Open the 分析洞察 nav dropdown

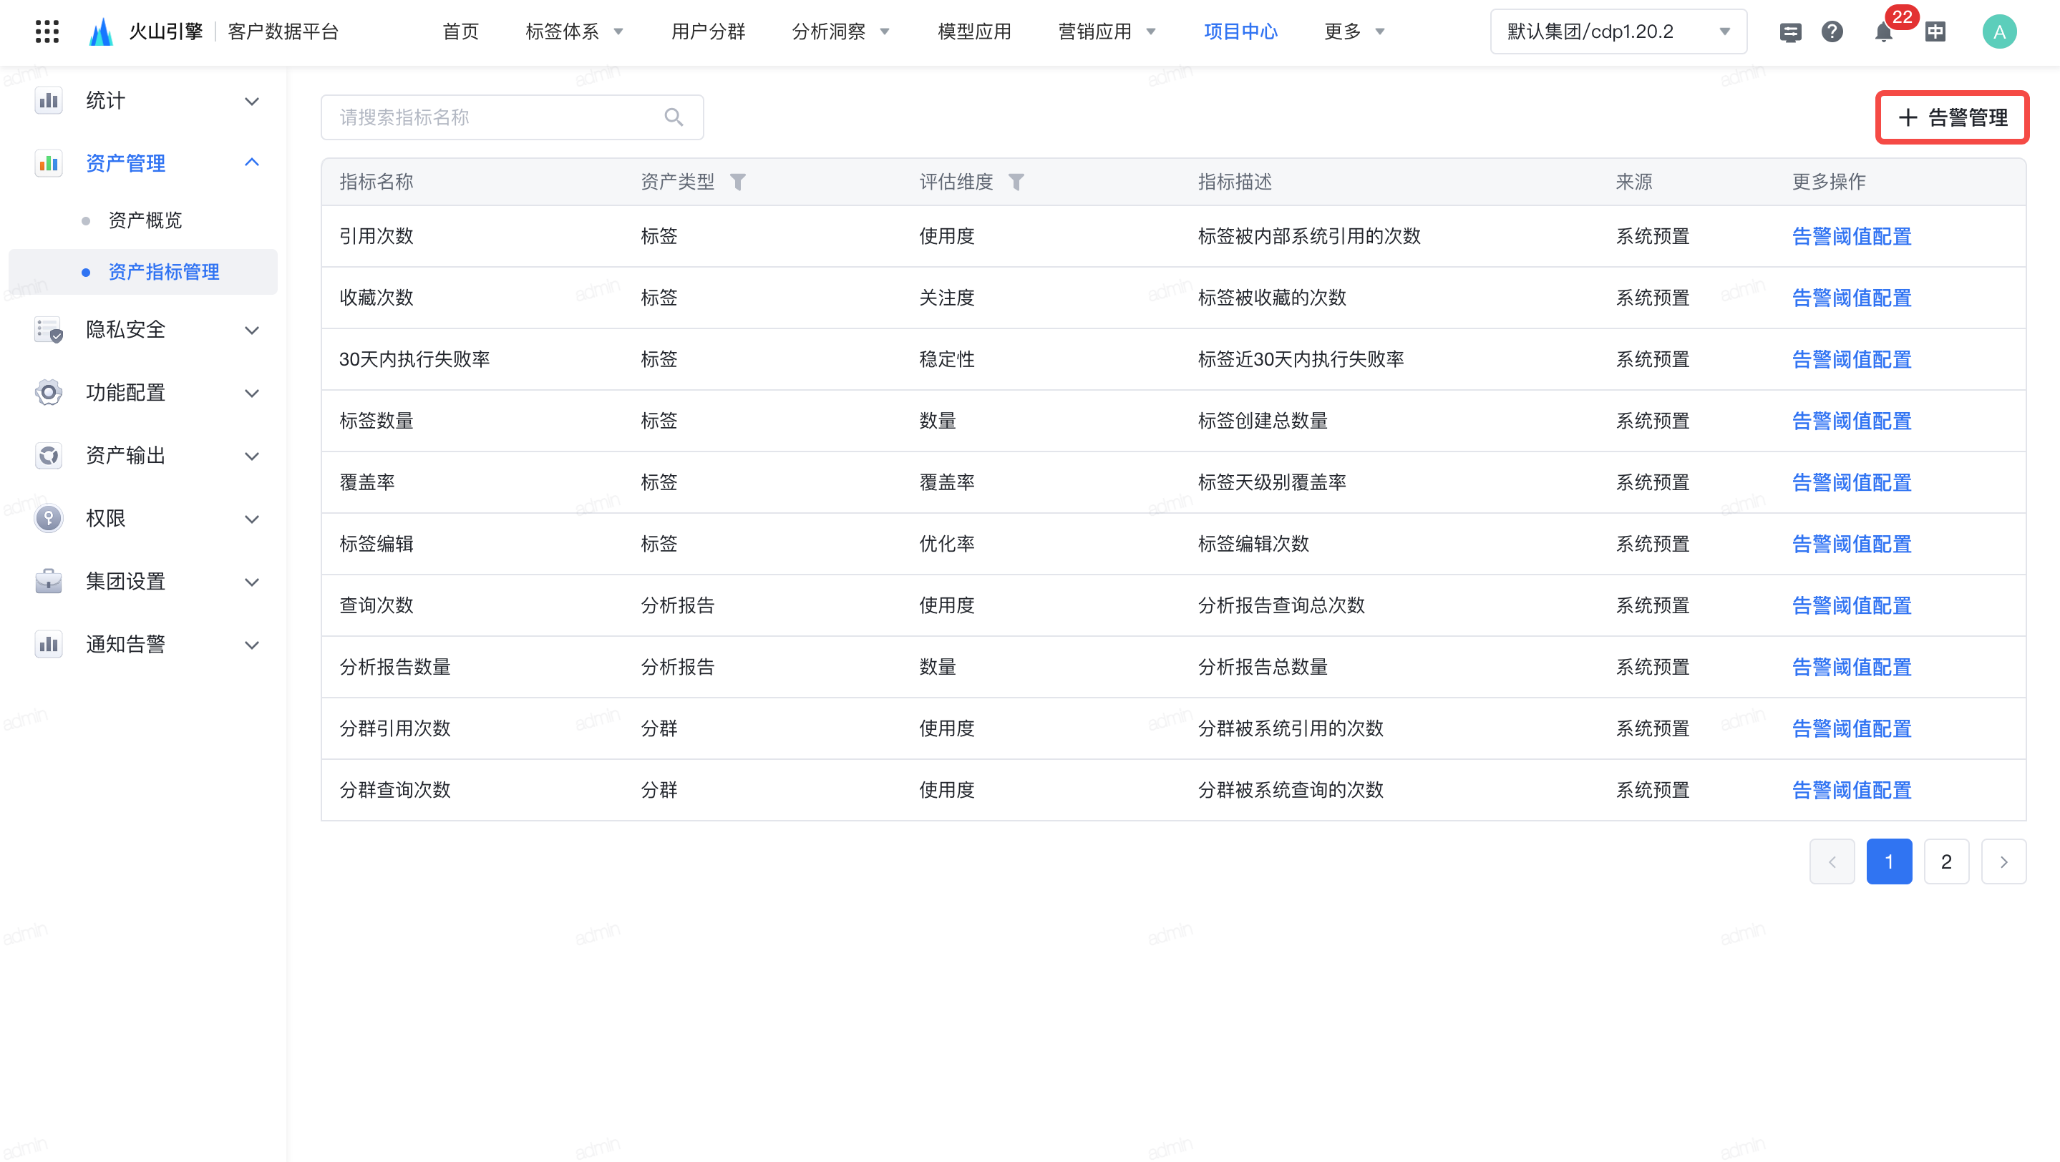point(840,31)
